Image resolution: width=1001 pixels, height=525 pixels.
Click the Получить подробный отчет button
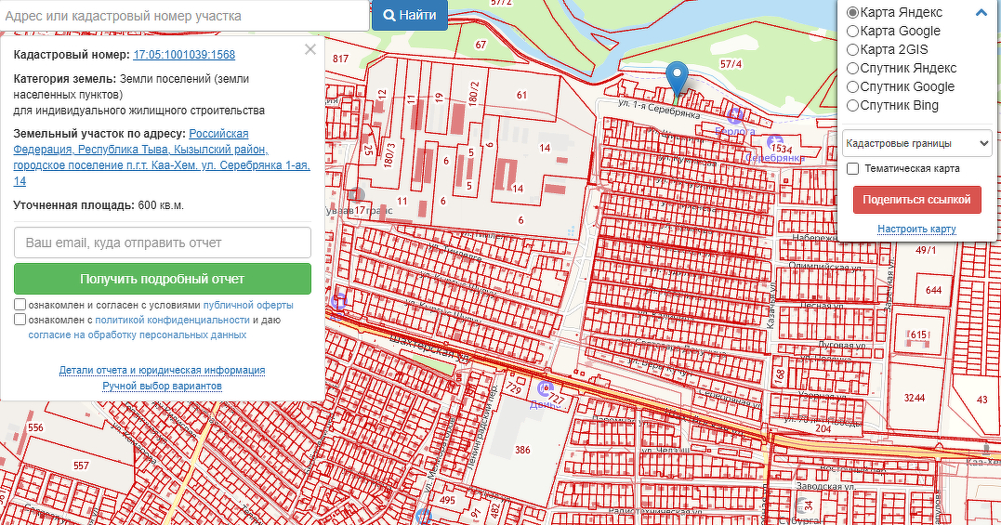pos(162,279)
